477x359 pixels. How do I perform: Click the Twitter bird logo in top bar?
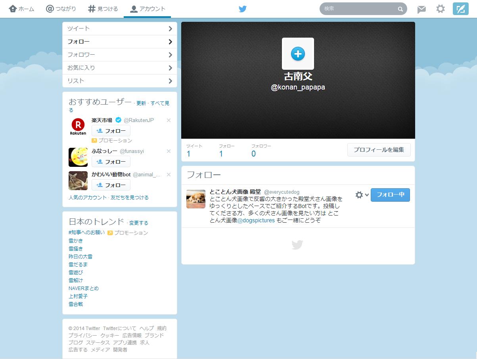[243, 9]
